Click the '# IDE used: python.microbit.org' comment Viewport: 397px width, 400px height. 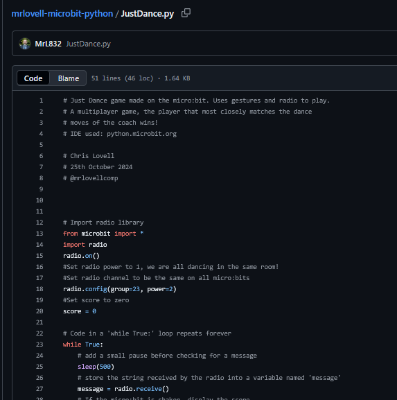[120, 134]
